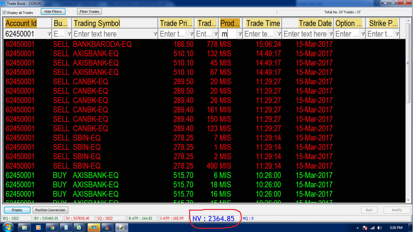Select the AXISBANK-EQ buy row with quantity 18

tap(204, 185)
